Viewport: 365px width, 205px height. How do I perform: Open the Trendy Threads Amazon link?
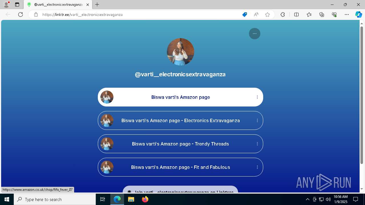click(181, 144)
